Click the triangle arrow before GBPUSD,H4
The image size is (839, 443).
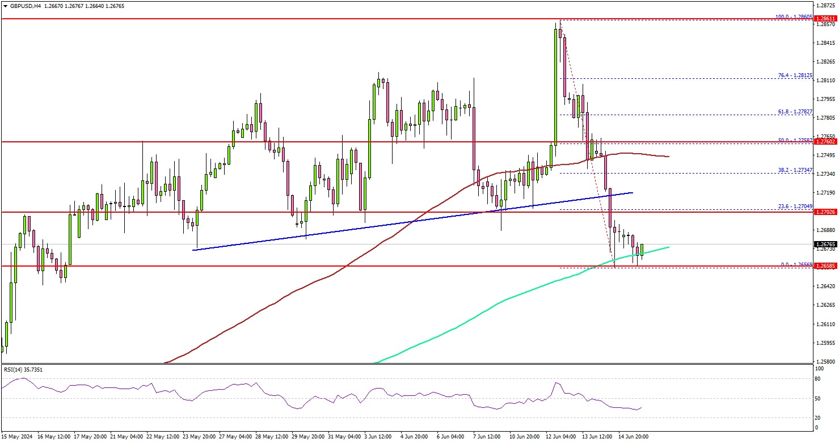4,6
